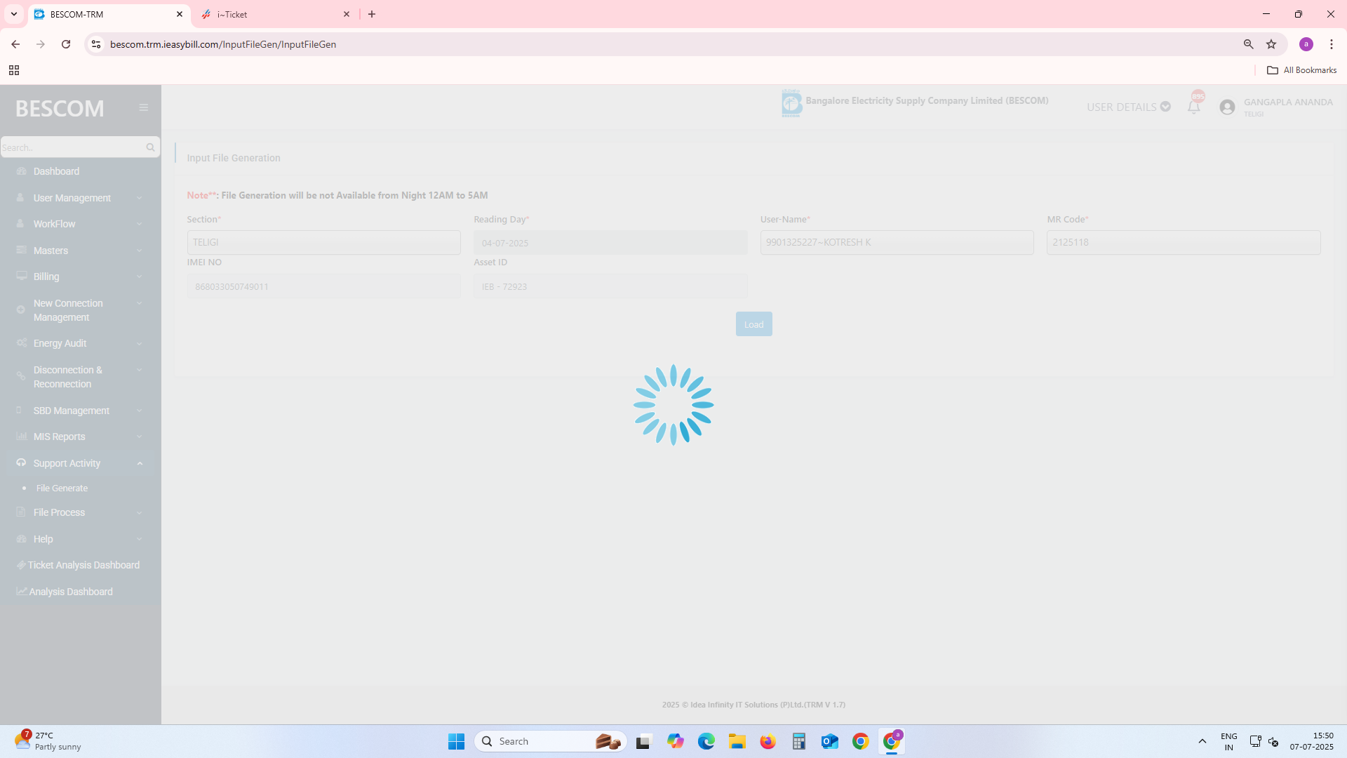Viewport: 1347px width, 758px height.
Task: Click the Reading Day date field
Action: 610,243
